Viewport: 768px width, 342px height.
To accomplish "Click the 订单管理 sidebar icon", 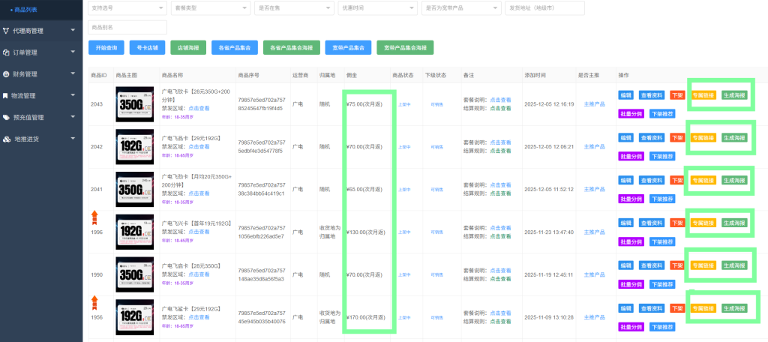I will (x=7, y=52).
